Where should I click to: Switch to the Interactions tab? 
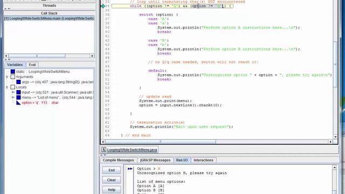click(203, 160)
